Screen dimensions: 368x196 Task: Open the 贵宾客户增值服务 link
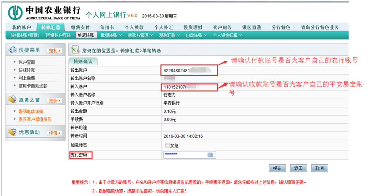coord(35,119)
